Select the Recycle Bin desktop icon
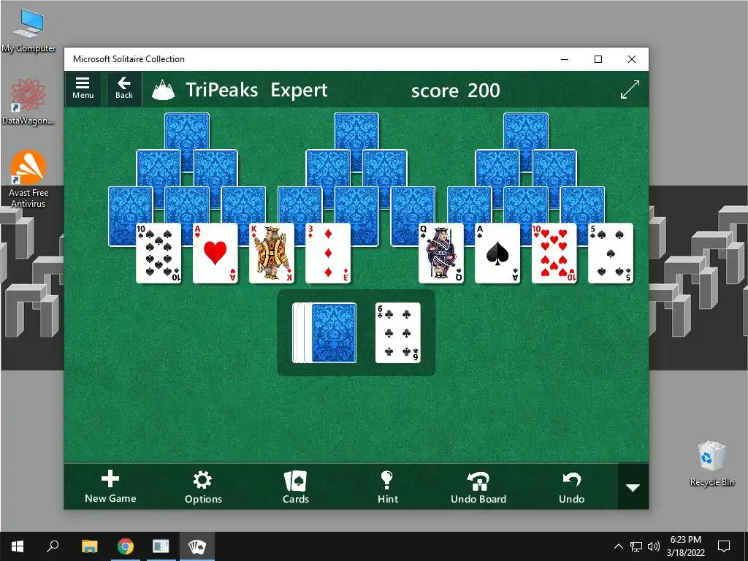Image resolution: width=748 pixels, height=561 pixels. click(711, 464)
